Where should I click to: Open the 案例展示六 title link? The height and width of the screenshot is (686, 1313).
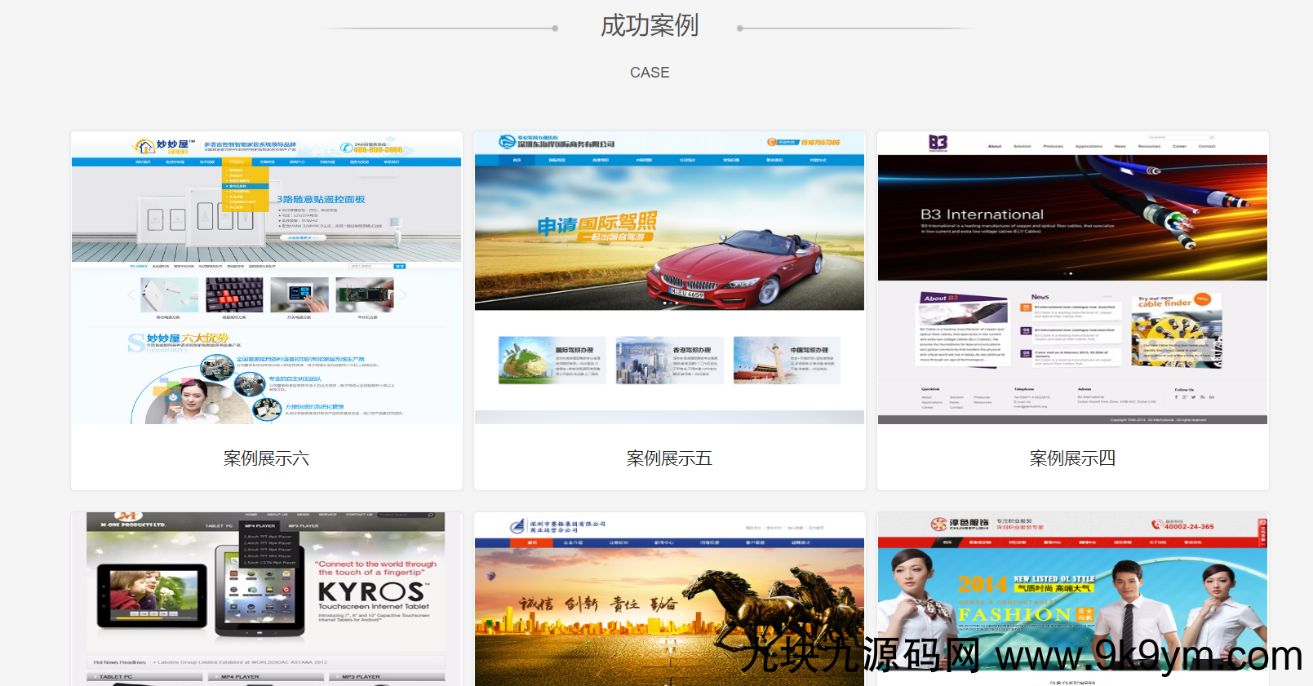pyautogui.click(x=266, y=458)
